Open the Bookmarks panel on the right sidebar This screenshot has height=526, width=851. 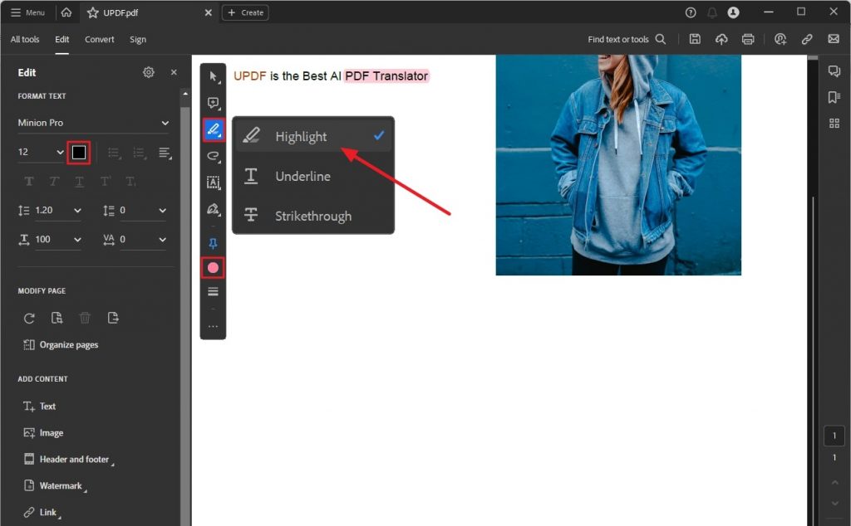(834, 96)
